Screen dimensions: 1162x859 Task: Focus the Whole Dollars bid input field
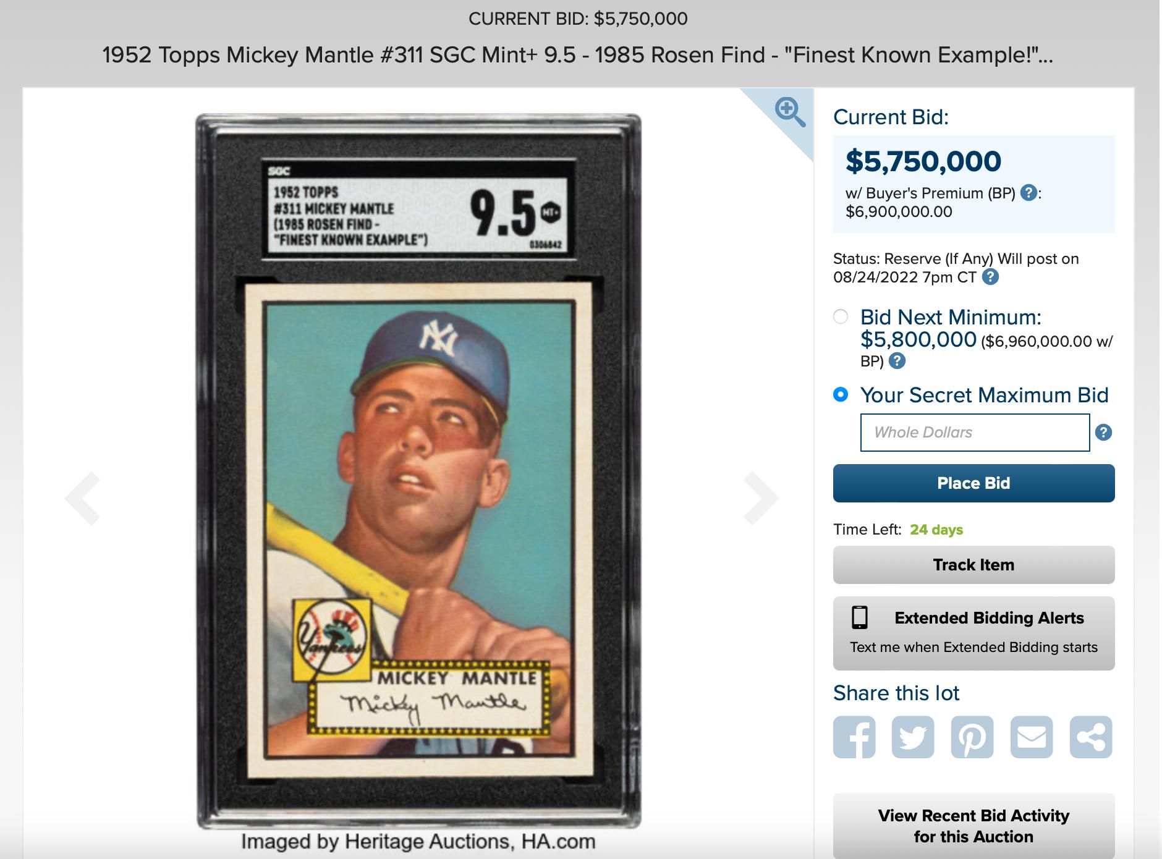[975, 433]
